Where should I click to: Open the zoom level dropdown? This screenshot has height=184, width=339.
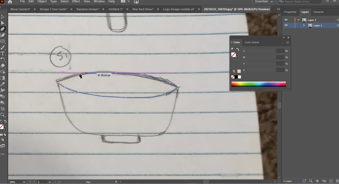24,182
